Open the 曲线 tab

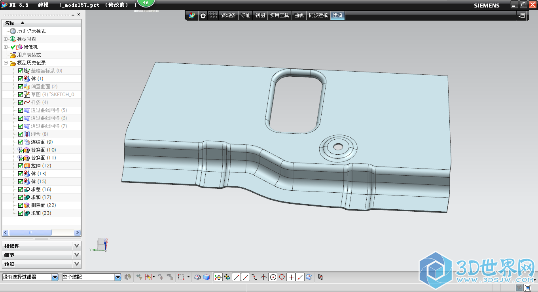[x=299, y=15]
